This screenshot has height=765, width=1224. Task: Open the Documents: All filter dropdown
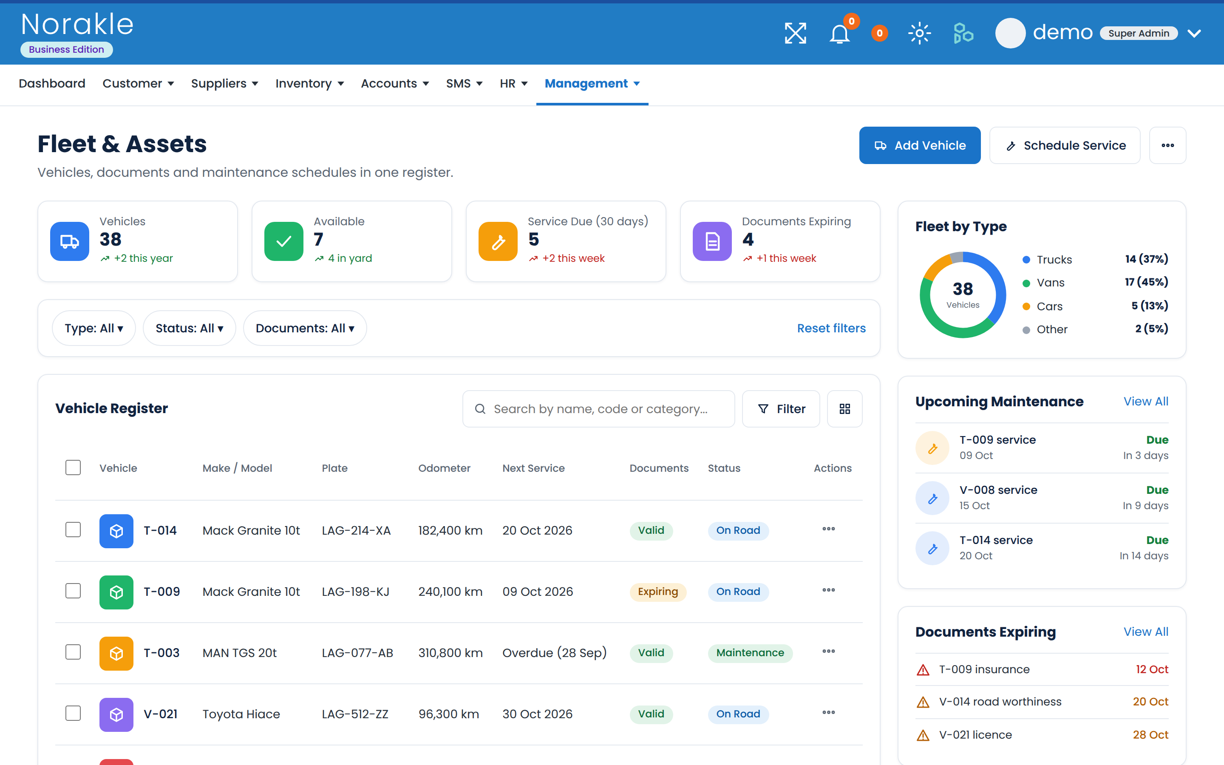(305, 329)
